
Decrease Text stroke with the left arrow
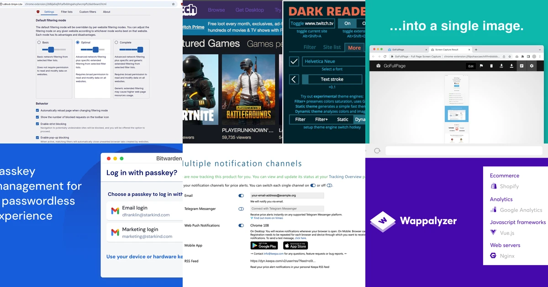click(x=294, y=79)
